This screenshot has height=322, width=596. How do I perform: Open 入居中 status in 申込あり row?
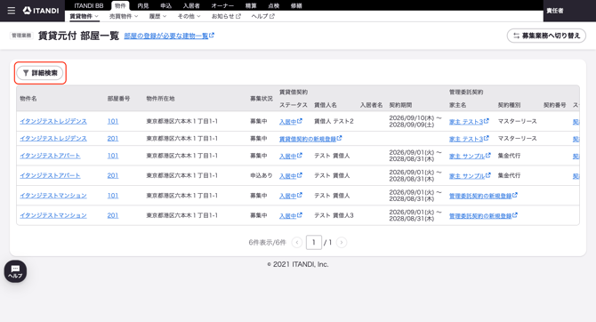(x=291, y=176)
